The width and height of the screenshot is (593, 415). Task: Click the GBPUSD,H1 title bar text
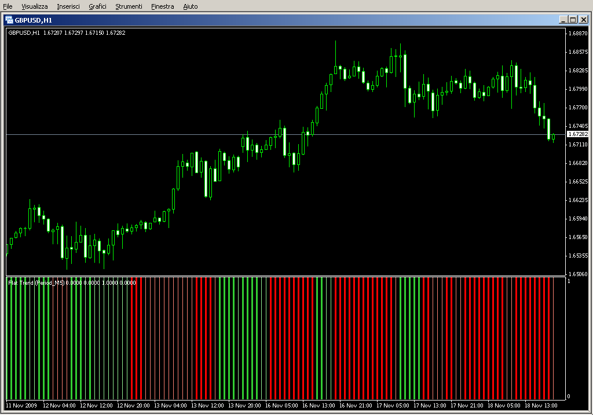33,20
